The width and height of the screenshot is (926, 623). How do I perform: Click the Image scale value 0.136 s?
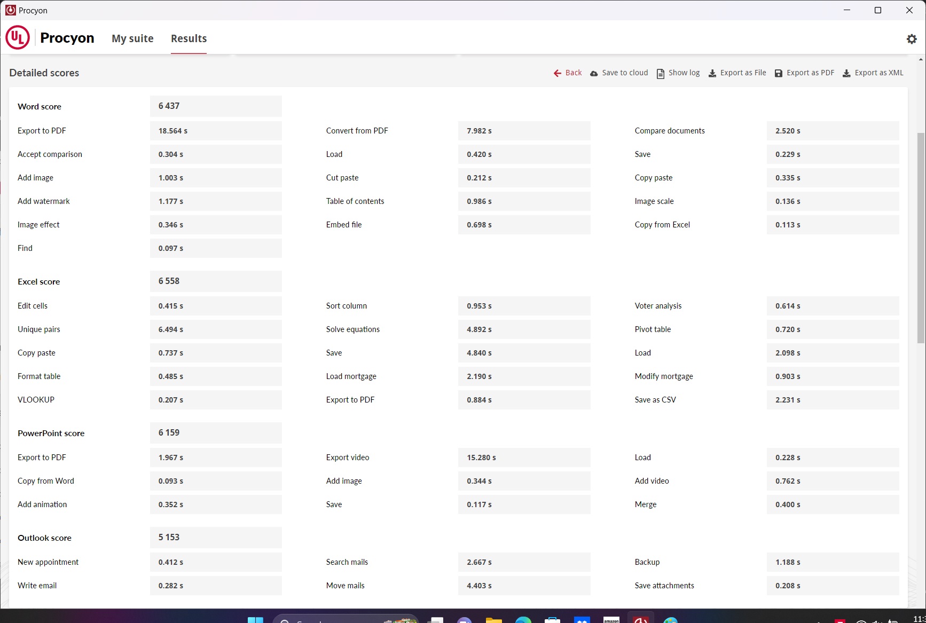coord(833,201)
